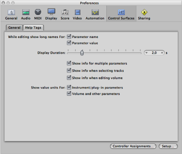Disable units for Volume and other parameters

pyautogui.click(x=69, y=94)
